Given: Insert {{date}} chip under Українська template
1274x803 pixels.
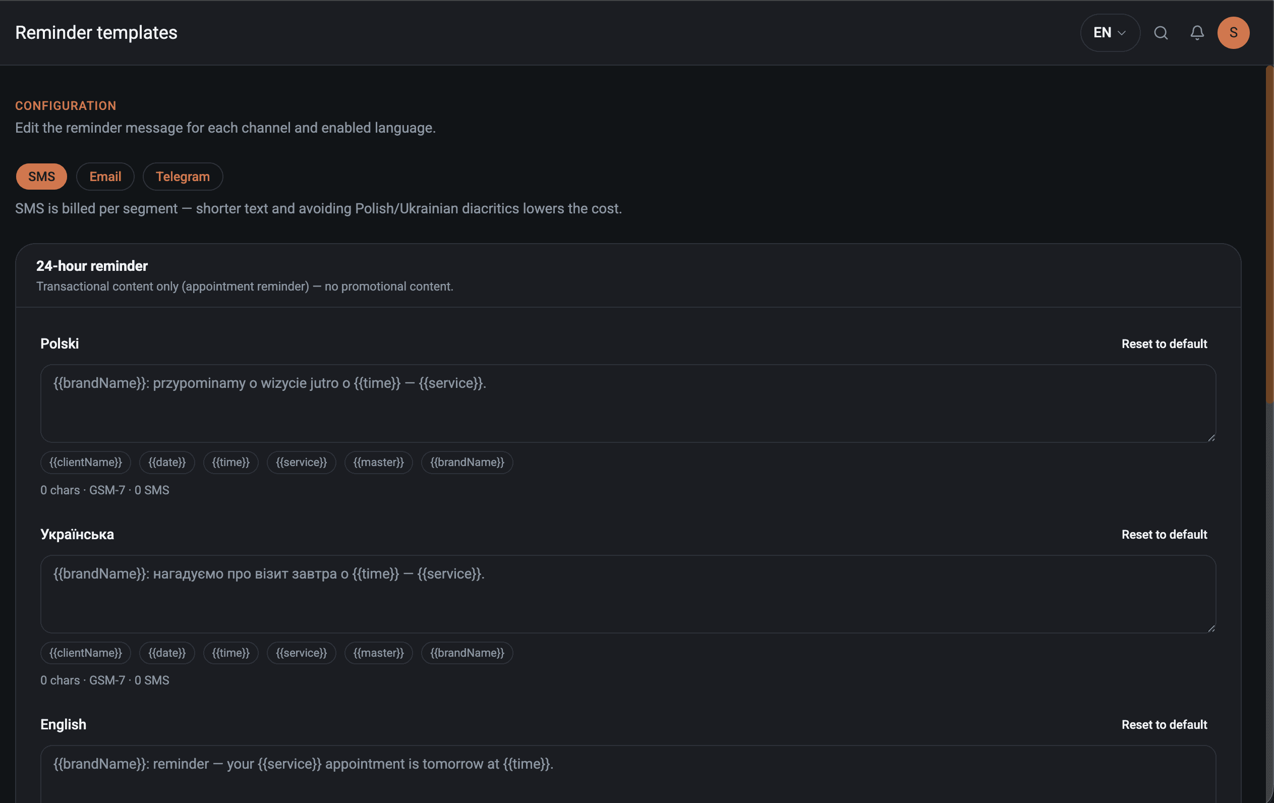Looking at the screenshot, I should [166, 653].
